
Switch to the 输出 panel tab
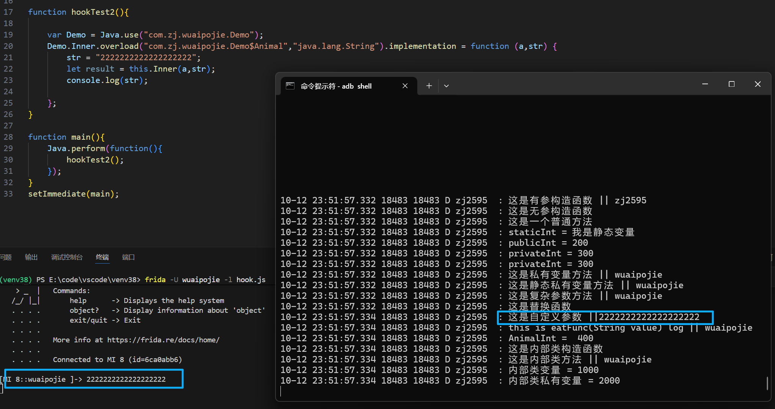tap(31, 258)
